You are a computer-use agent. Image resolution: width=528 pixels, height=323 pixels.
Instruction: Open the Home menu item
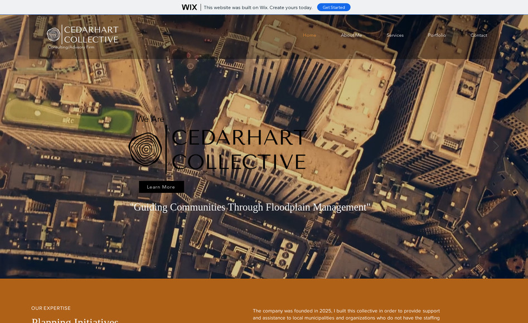309,35
